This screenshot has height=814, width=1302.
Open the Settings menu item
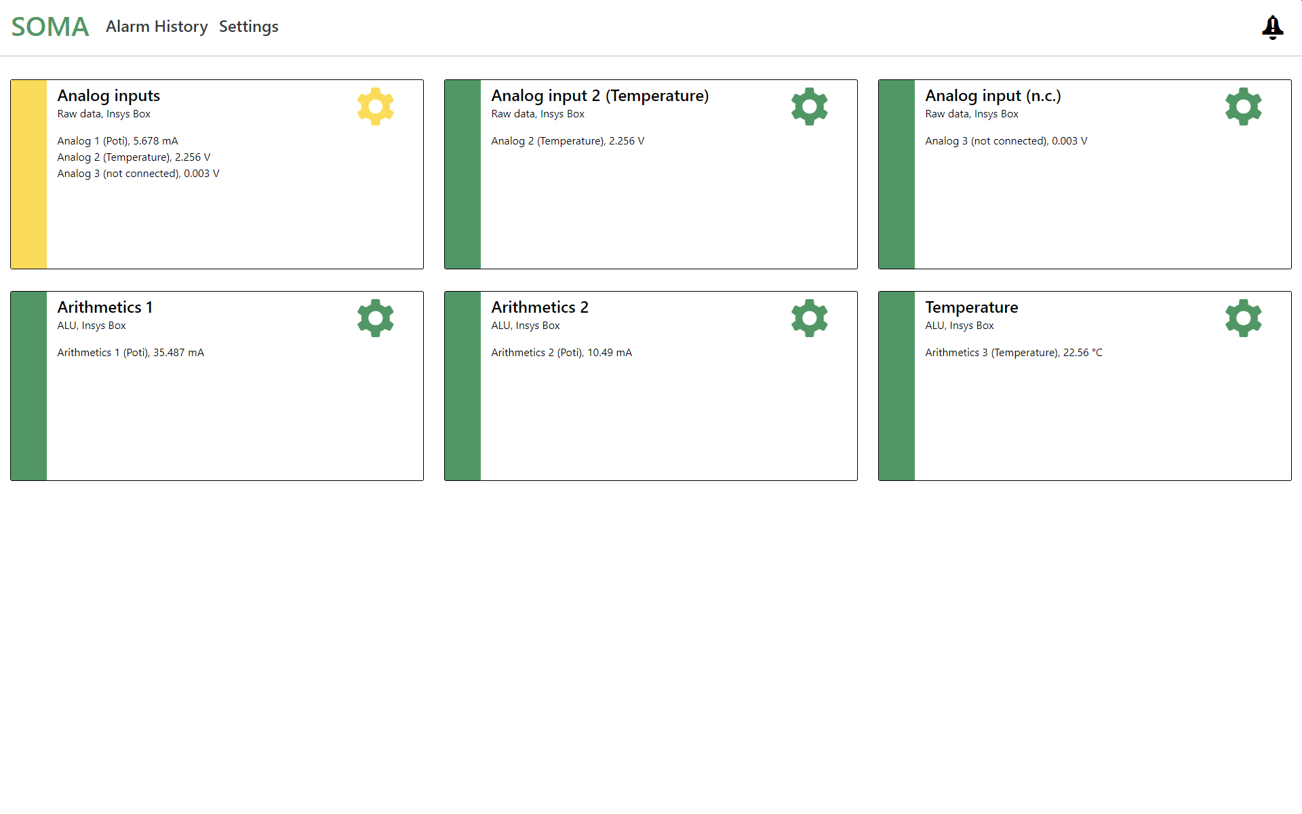tap(249, 26)
